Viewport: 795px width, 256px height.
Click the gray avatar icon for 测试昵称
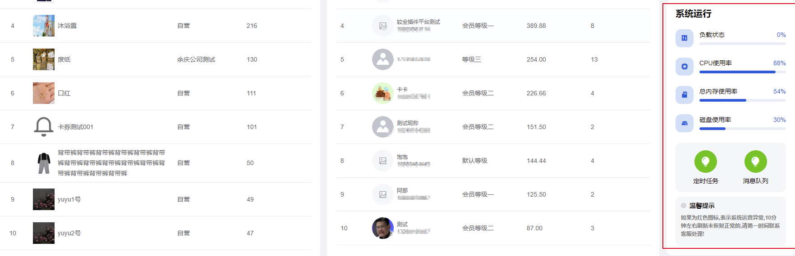382,127
